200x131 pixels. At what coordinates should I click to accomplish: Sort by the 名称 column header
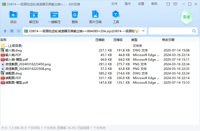[3, 40]
